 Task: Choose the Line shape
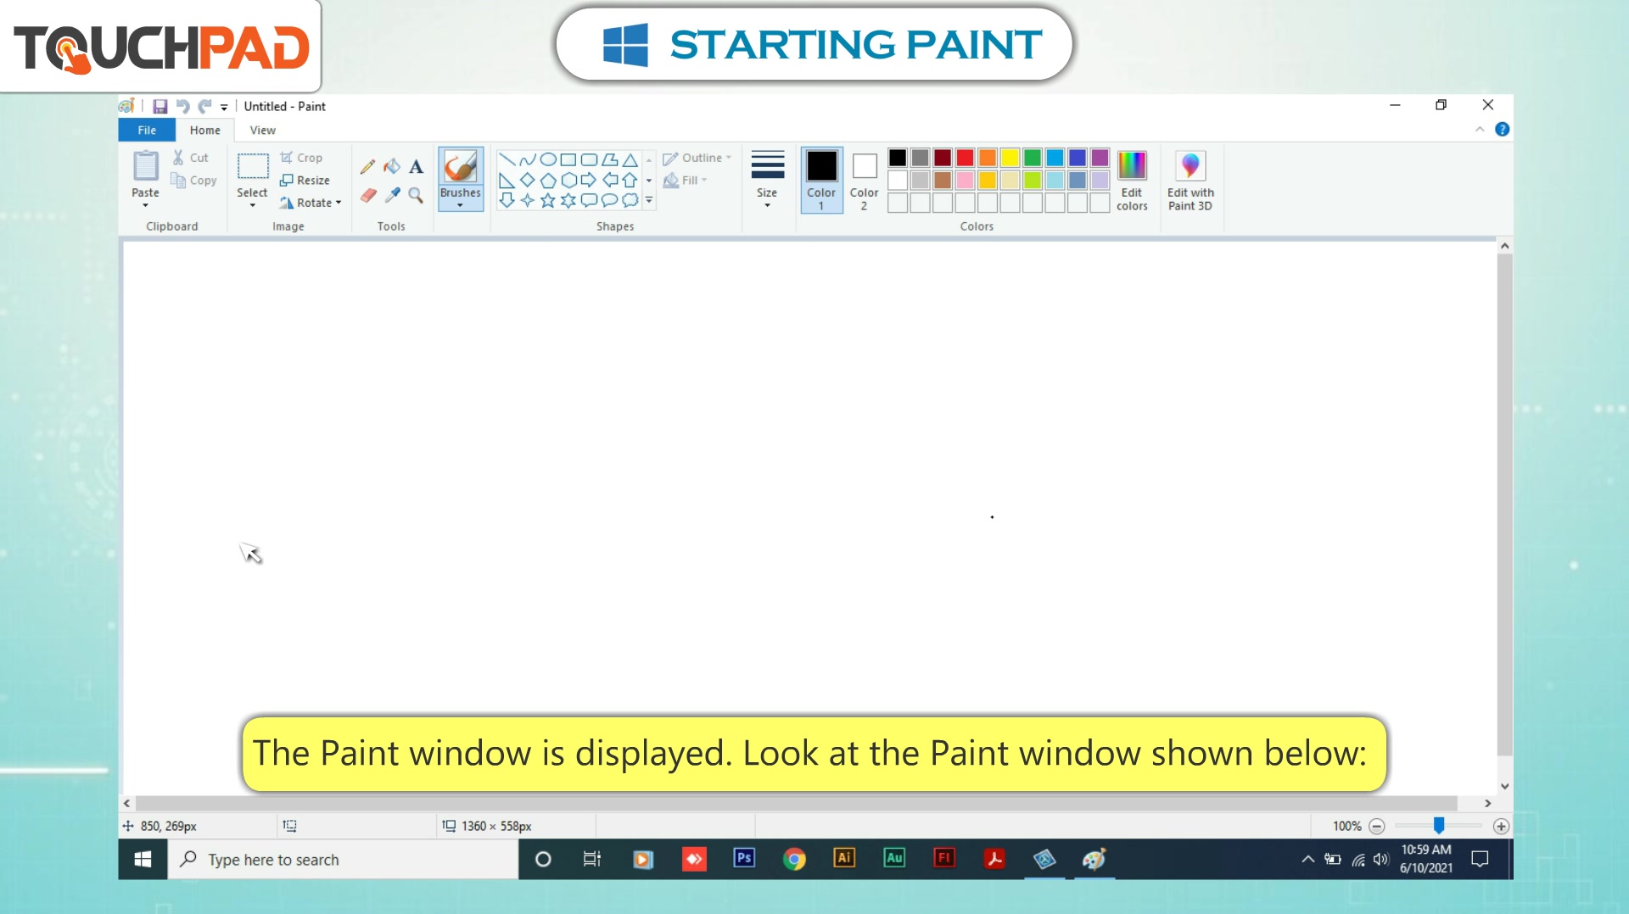click(x=507, y=159)
